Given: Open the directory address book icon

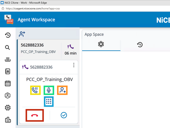Looking at the screenshot, I should coord(8,71).
